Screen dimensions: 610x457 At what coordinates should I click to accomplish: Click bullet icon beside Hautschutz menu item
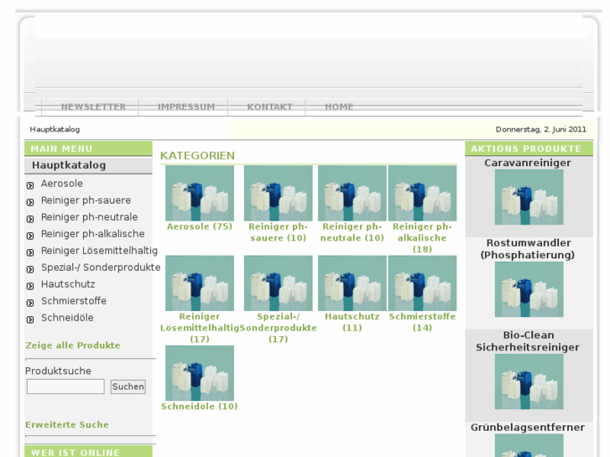[30, 285]
